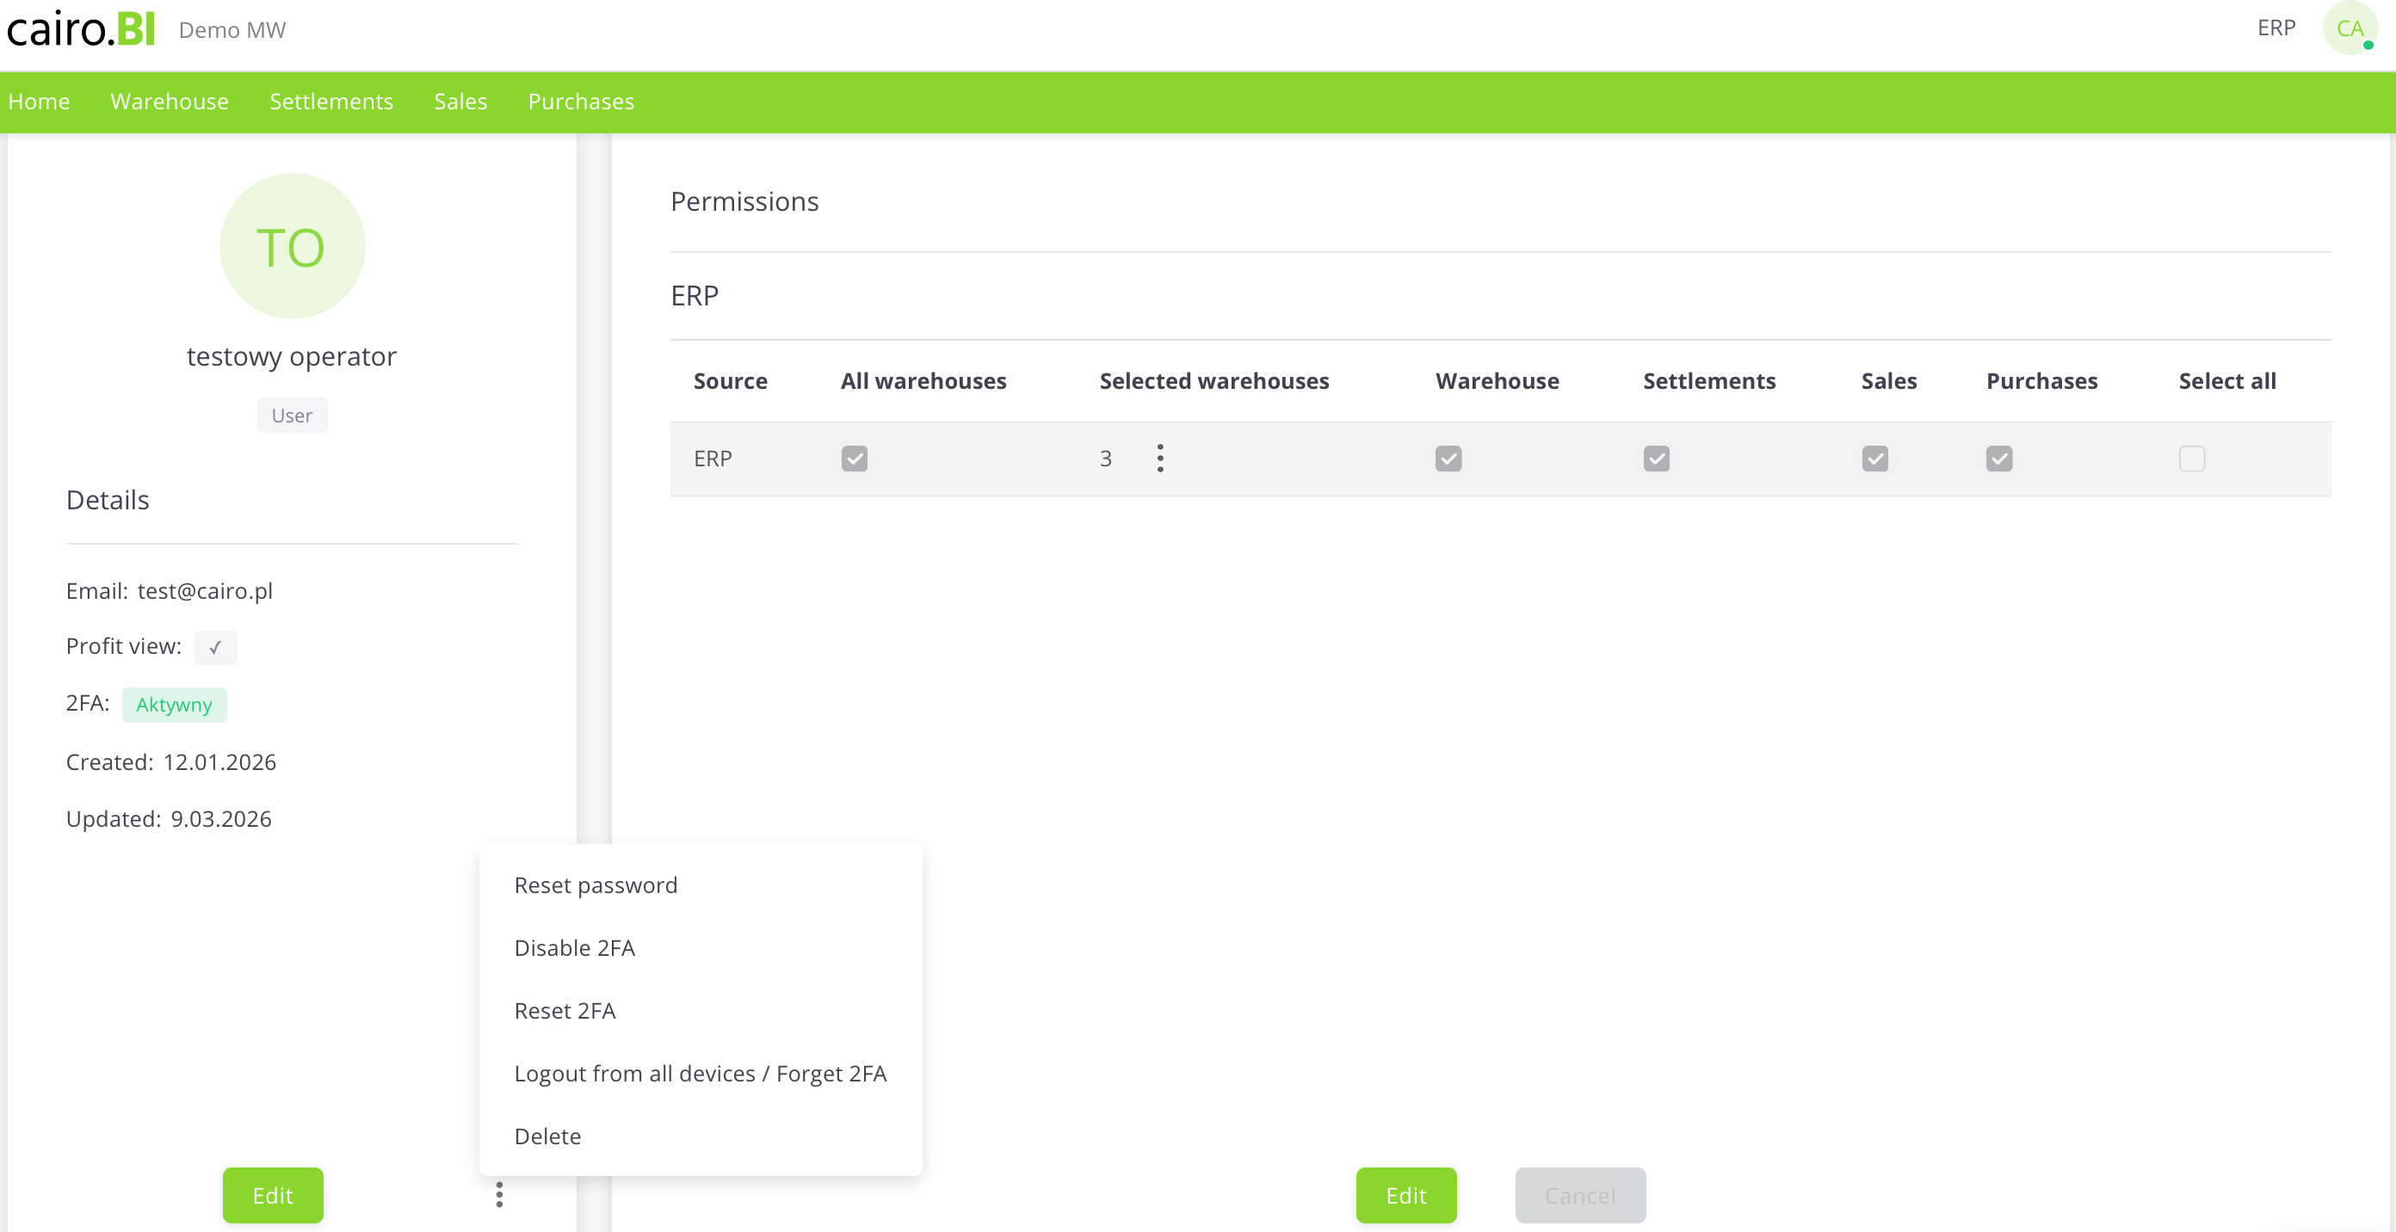The height and width of the screenshot is (1232, 2396).
Task: Open the ERP source switcher at top right
Action: coord(2276,28)
